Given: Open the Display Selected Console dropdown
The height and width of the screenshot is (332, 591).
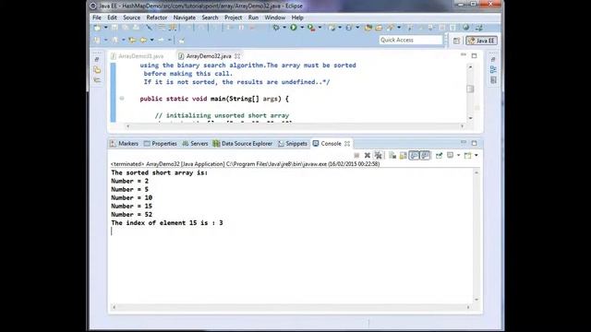Looking at the screenshot, I should click(458, 155).
